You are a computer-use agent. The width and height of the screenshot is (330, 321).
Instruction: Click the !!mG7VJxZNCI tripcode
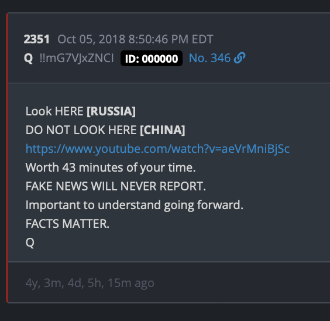click(x=77, y=58)
